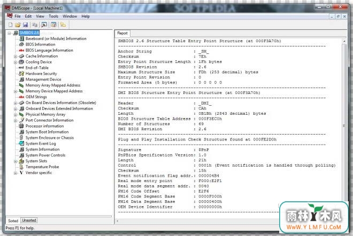Click the System Slots card icon
353x236 pixels.
pos(21,161)
